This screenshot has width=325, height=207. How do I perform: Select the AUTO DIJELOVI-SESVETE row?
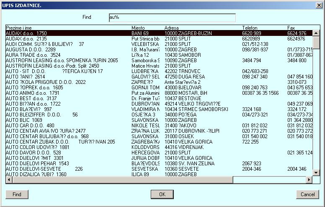pyautogui.click(x=159, y=169)
